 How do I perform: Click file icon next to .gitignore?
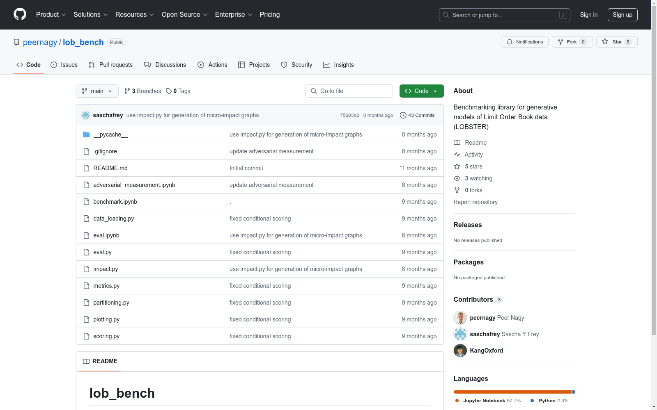[x=86, y=151]
